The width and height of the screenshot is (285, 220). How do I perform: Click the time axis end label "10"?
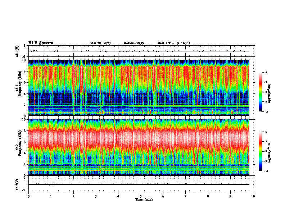[253, 196]
